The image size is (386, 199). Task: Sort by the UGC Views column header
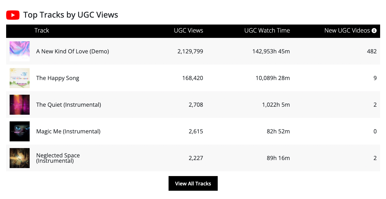point(188,31)
